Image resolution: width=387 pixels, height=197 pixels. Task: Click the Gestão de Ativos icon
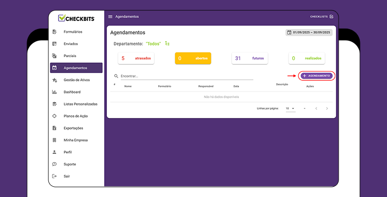pos(55,80)
